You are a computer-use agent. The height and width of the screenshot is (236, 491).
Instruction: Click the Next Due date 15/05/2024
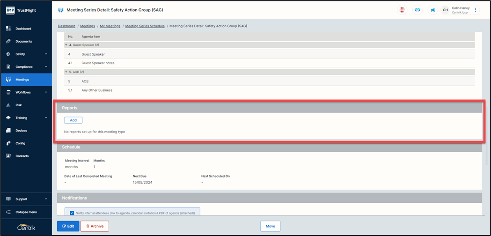[x=142, y=183]
